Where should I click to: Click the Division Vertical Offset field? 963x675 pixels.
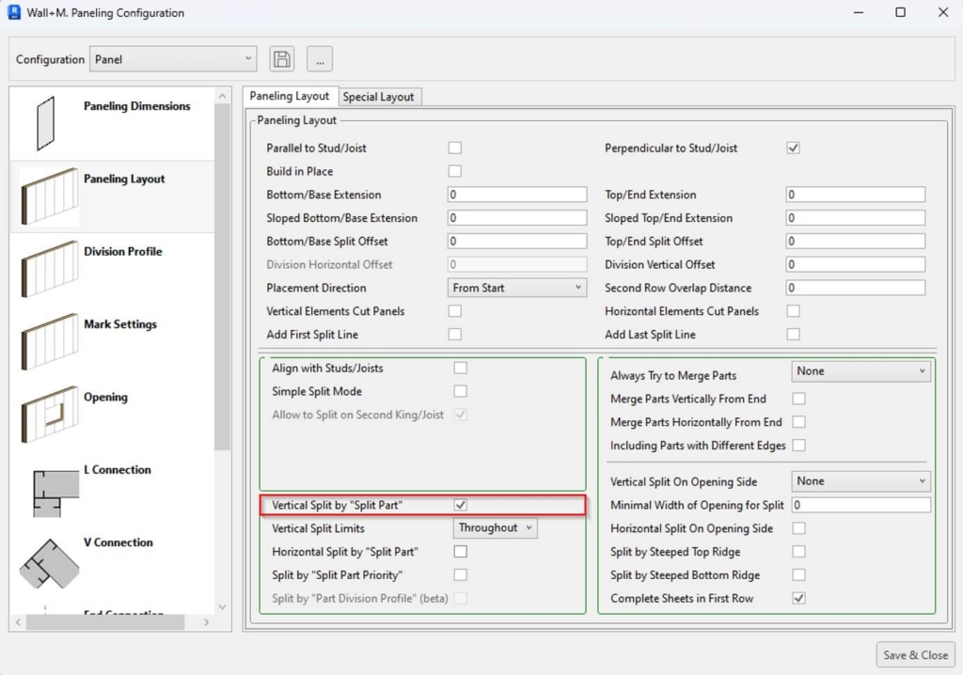point(856,265)
